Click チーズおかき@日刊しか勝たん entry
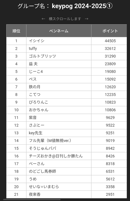 pos(56,156)
